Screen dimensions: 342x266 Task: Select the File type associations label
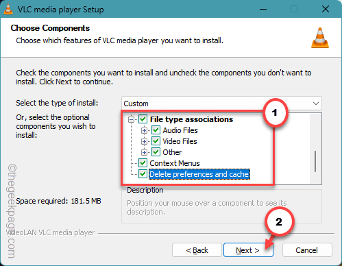(191, 119)
